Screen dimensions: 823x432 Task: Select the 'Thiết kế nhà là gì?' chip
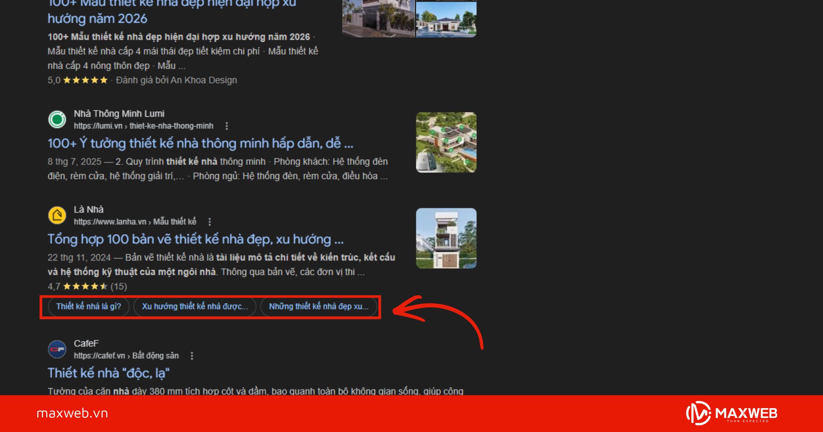click(x=89, y=307)
